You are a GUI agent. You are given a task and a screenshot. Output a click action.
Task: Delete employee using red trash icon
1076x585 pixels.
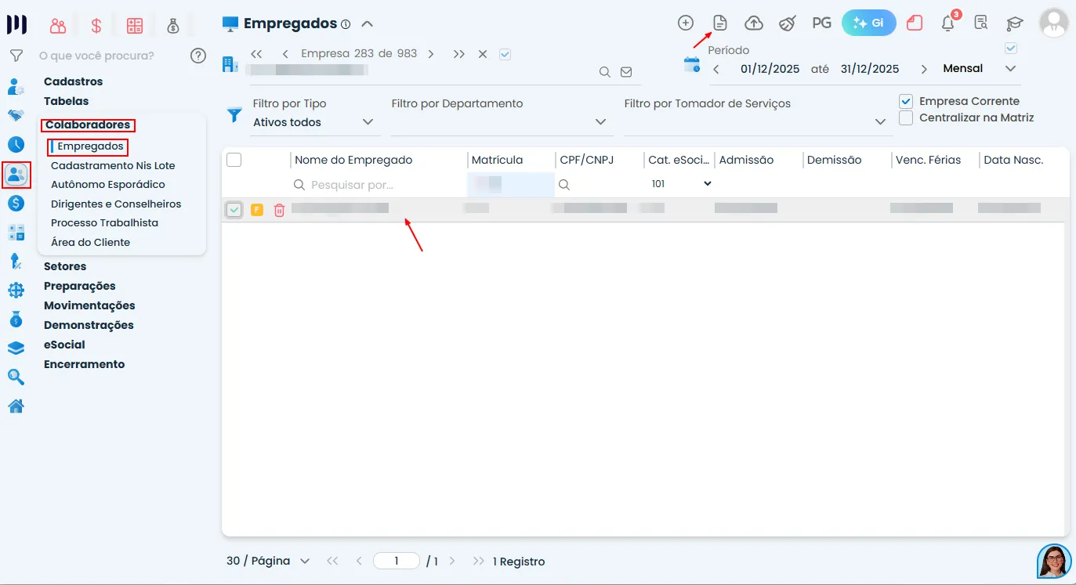[x=279, y=210]
